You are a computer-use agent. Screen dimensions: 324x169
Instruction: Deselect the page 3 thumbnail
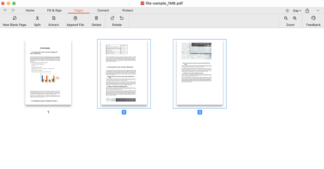(200, 73)
